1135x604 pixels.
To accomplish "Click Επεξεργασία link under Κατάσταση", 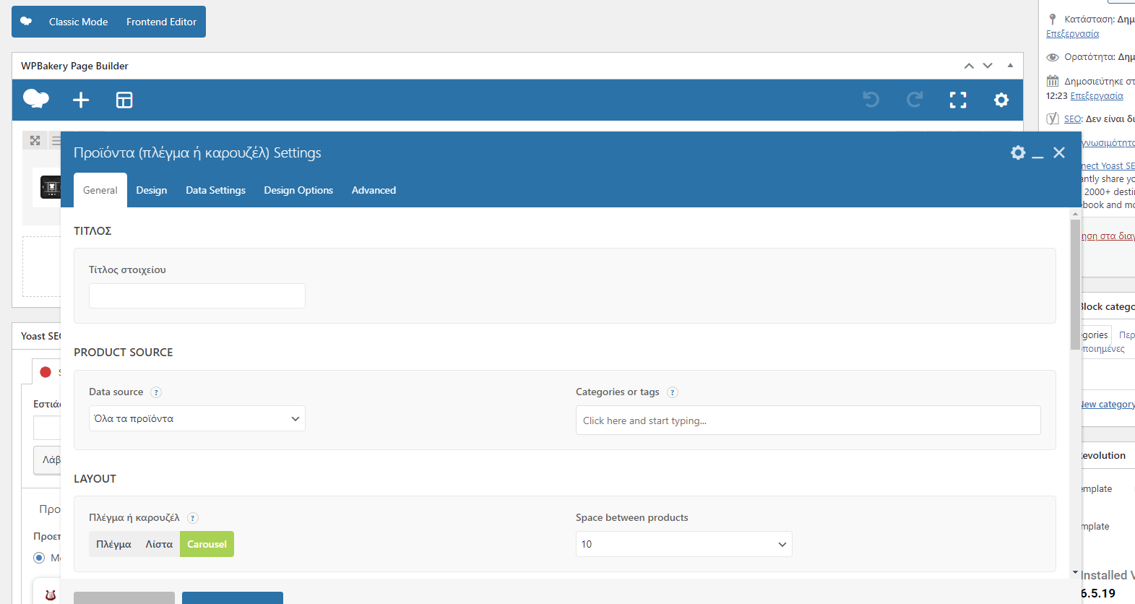I will [x=1072, y=34].
